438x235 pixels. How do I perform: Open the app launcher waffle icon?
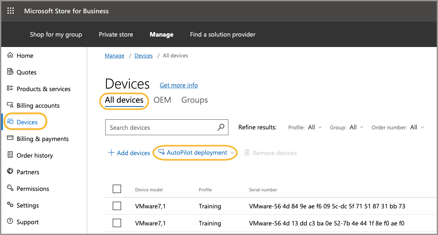pos(11,11)
